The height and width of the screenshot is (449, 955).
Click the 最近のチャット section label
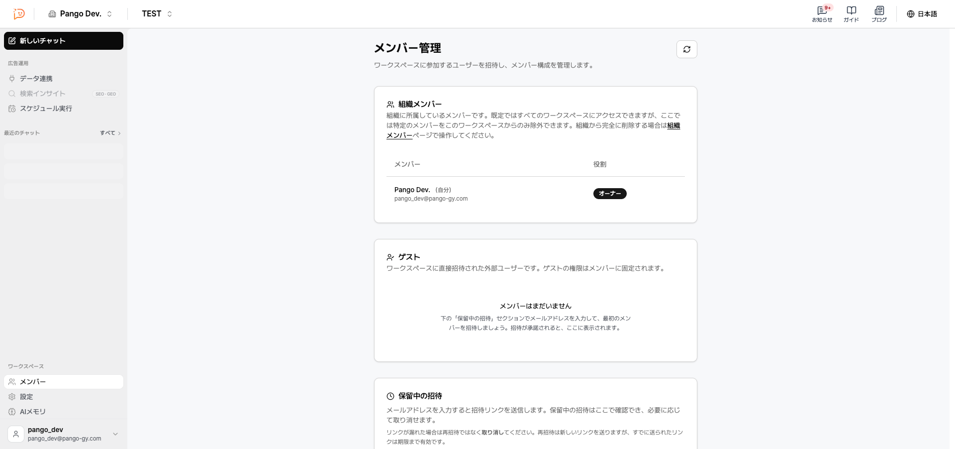click(22, 133)
